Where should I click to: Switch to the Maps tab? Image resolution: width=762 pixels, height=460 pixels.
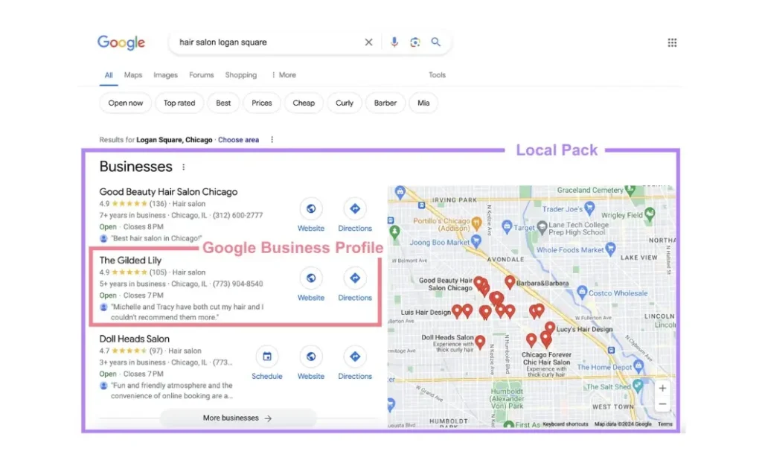coord(133,75)
